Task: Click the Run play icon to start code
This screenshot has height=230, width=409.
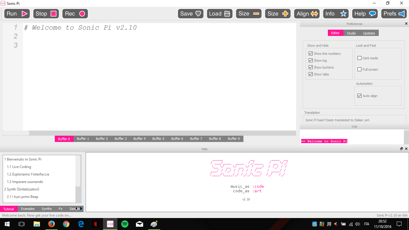Action: 25,13
